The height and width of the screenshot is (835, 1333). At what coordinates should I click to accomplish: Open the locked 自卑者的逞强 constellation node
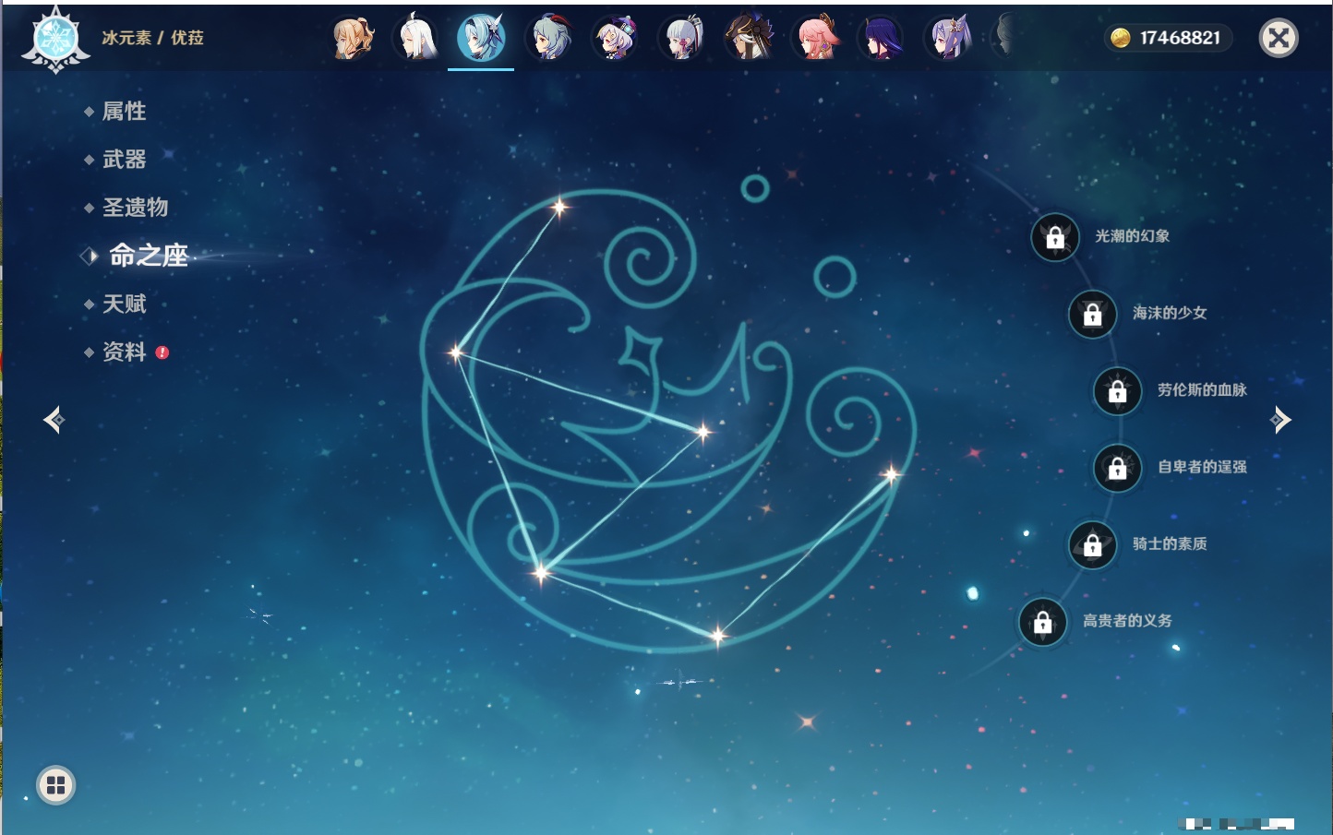[1118, 468]
